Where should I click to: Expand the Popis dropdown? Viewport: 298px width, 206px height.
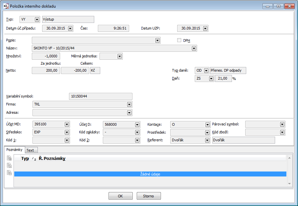(157, 40)
